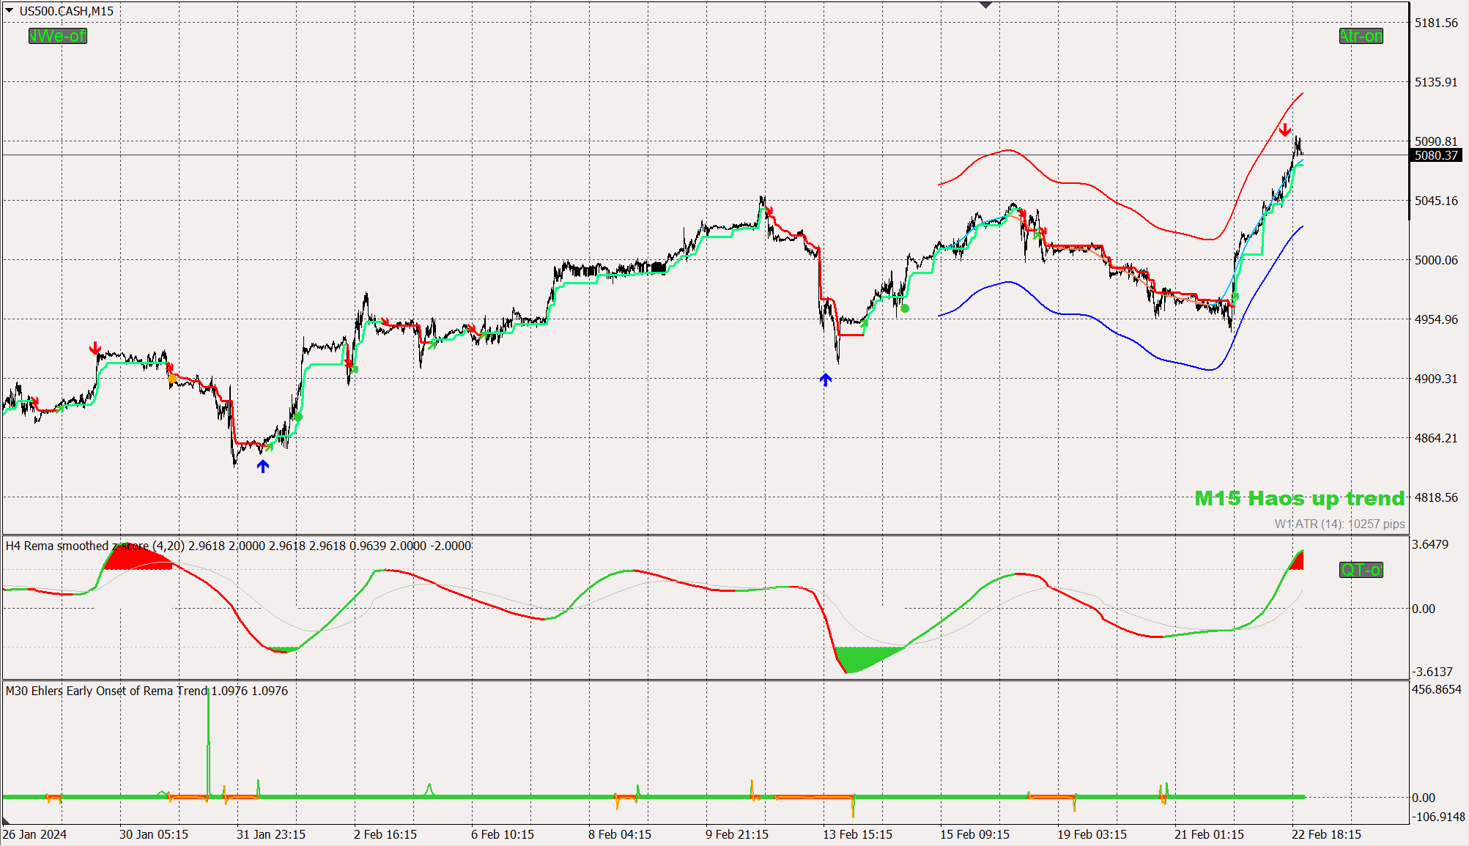Click the red z-score overbought filled area

click(136, 559)
